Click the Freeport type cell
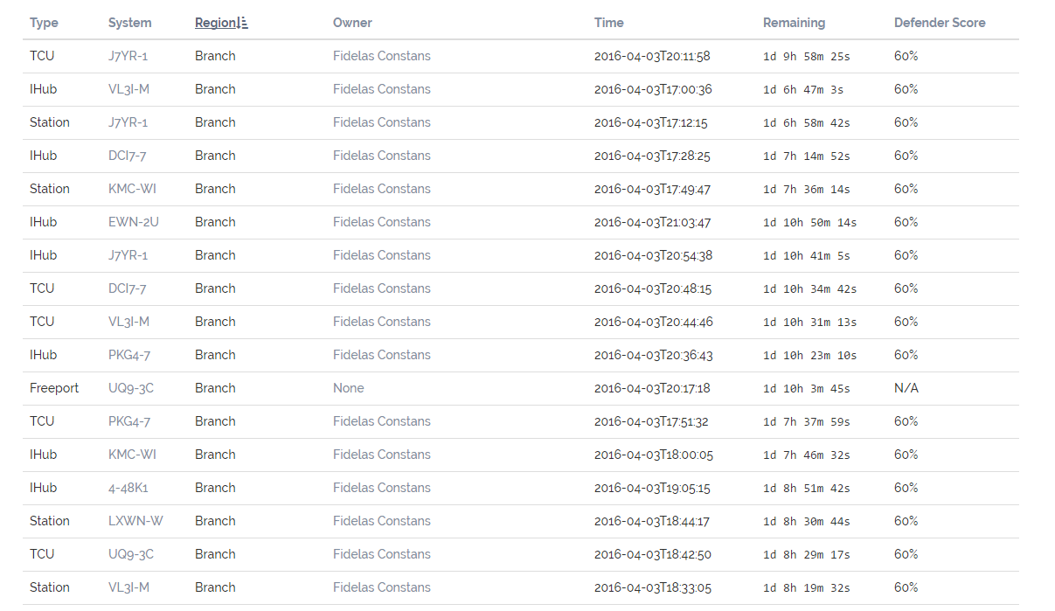 pos(54,388)
